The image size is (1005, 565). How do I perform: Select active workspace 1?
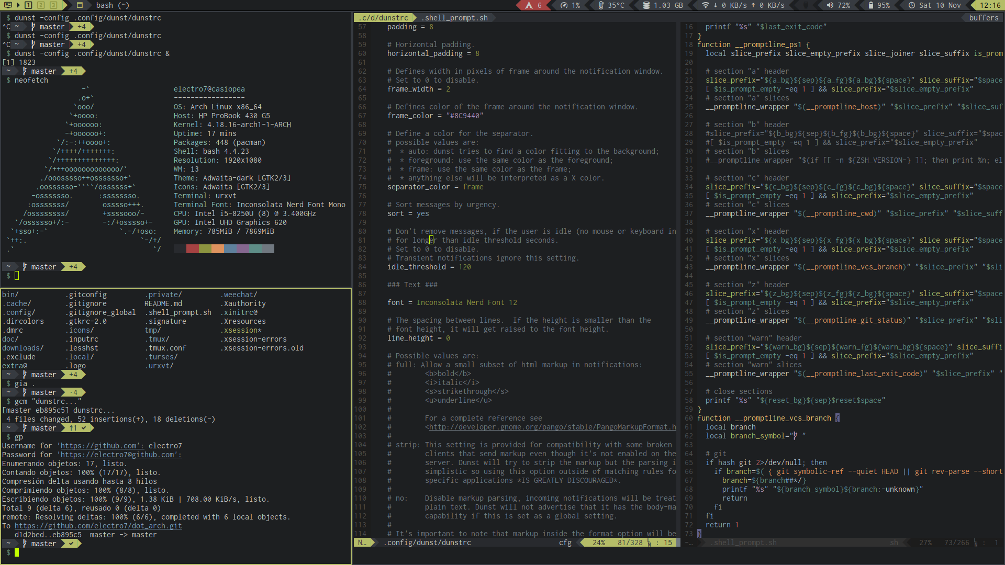[28, 5]
